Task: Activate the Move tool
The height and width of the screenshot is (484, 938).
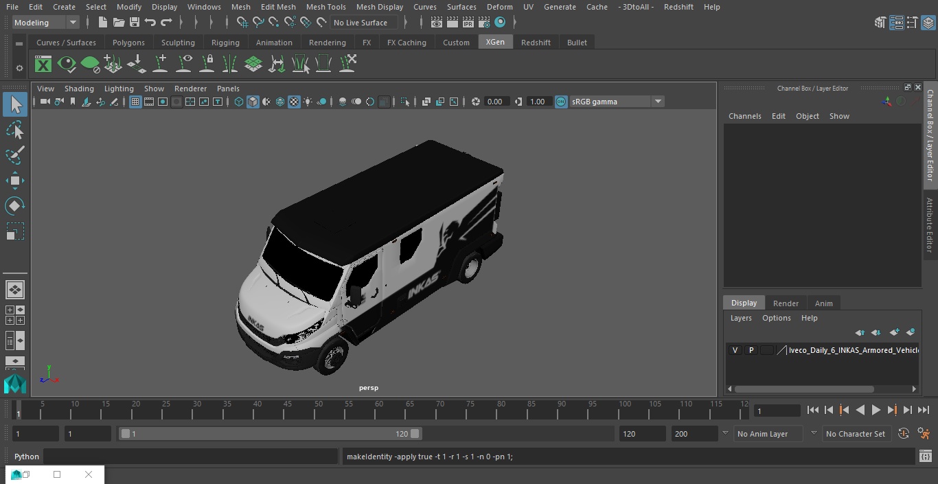Action: click(15, 181)
